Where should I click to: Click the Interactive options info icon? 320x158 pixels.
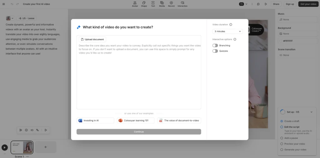[x=235, y=39]
